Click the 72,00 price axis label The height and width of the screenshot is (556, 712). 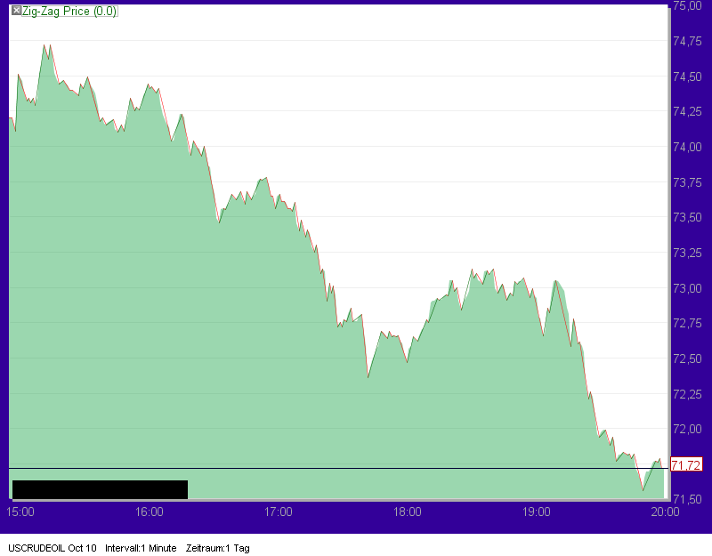point(687,429)
